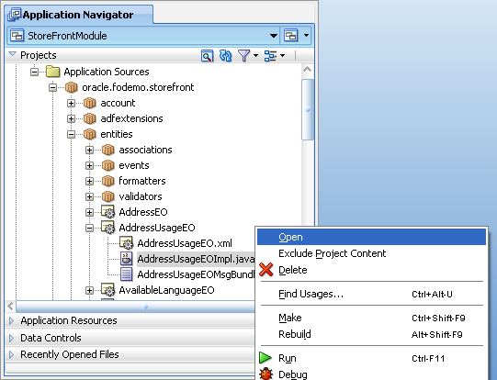Click the red X Delete icon
The width and height of the screenshot is (497, 380).
[x=265, y=270]
